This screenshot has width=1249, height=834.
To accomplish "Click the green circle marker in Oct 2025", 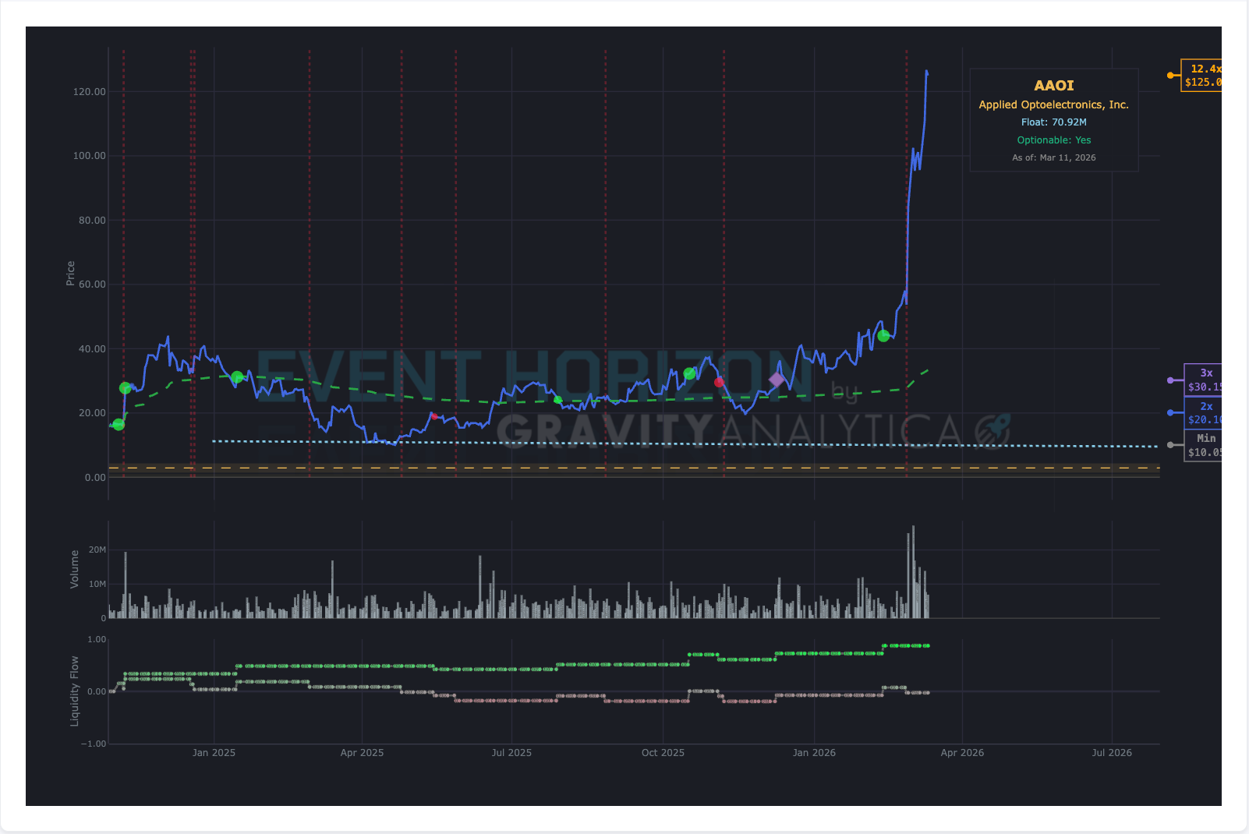I will point(689,374).
